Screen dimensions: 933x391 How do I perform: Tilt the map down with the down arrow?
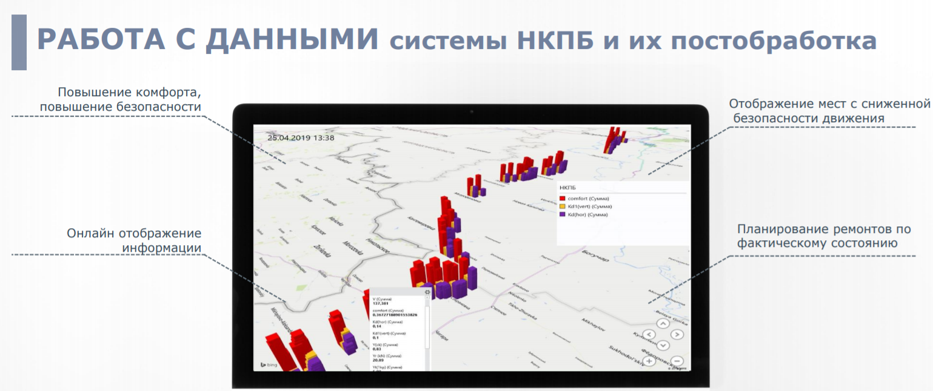tap(663, 345)
